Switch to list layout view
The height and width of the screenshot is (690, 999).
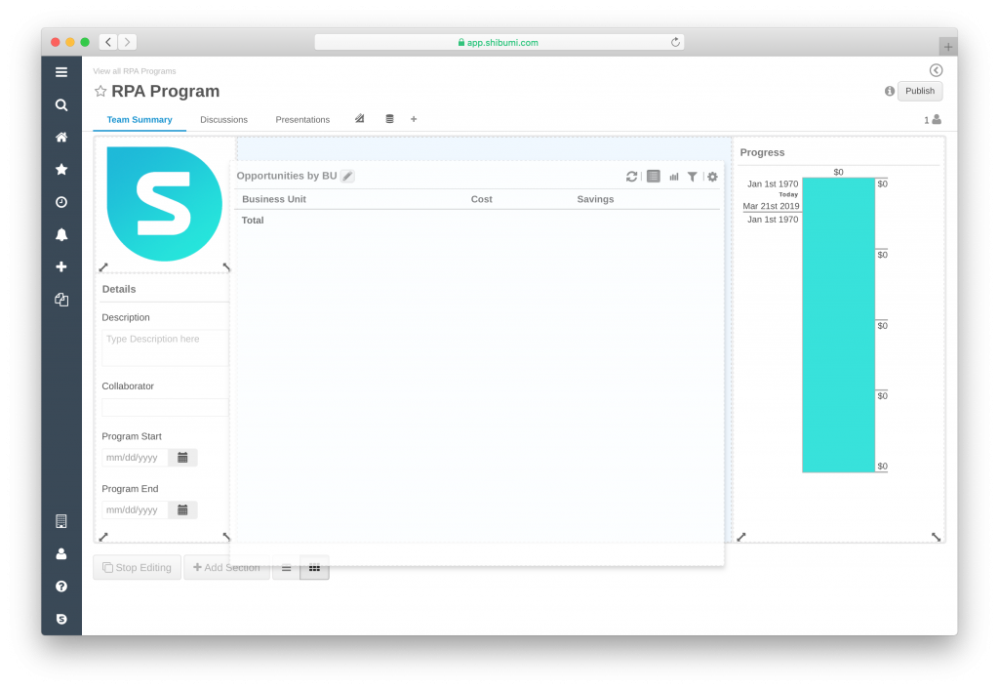coord(286,568)
